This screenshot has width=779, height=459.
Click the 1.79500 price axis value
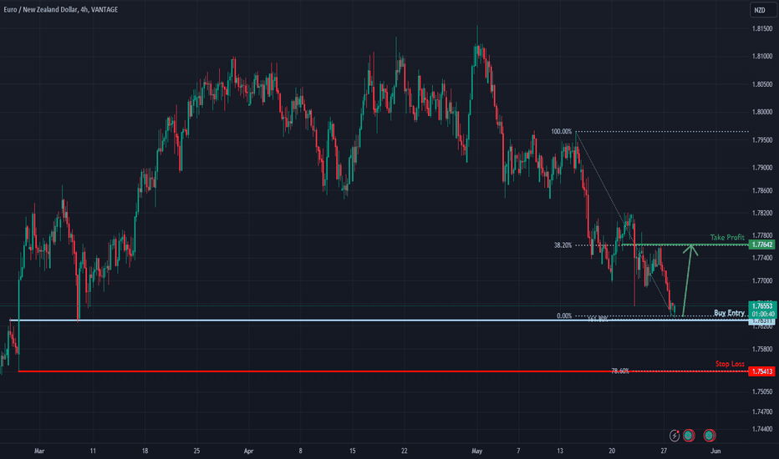pyautogui.click(x=762, y=140)
